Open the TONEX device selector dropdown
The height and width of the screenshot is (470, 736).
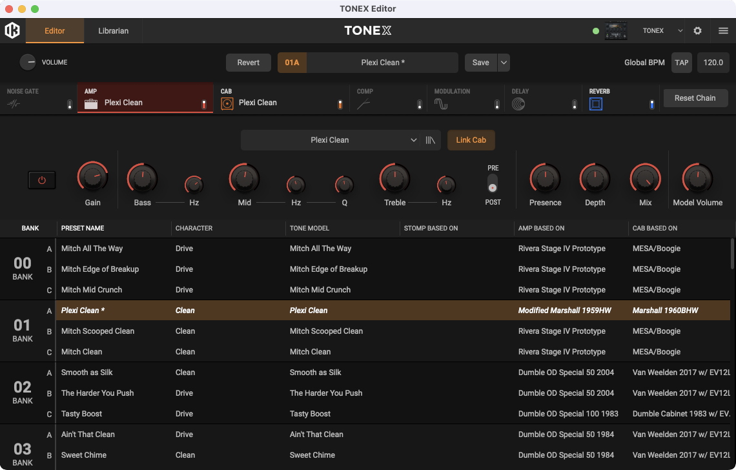pyautogui.click(x=663, y=30)
